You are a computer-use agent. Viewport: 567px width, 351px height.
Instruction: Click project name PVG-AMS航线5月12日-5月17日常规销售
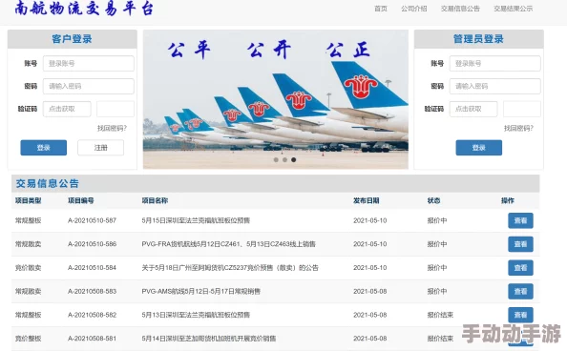(x=201, y=291)
